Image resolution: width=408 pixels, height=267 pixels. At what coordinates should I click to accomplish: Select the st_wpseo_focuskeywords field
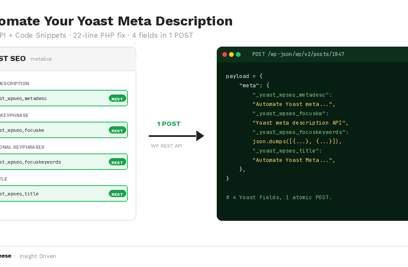click(x=64, y=162)
